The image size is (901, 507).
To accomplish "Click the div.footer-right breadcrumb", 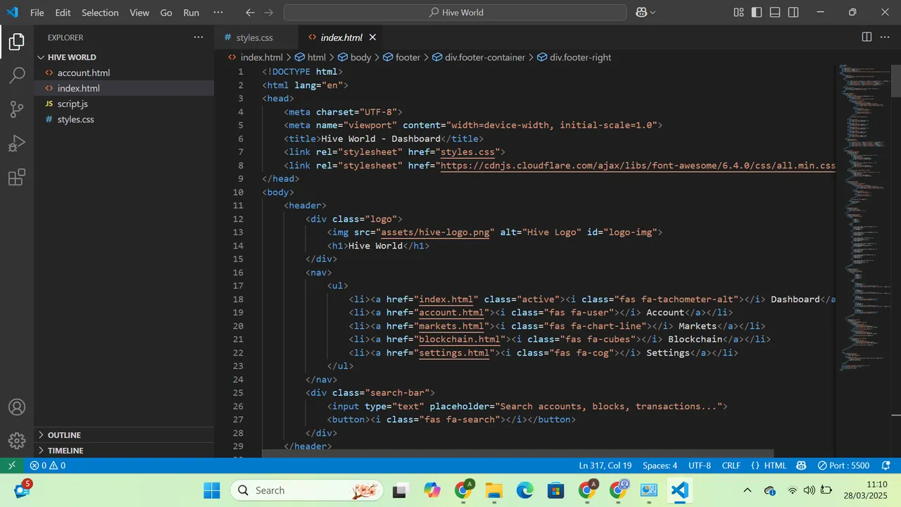I will point(574,57).
